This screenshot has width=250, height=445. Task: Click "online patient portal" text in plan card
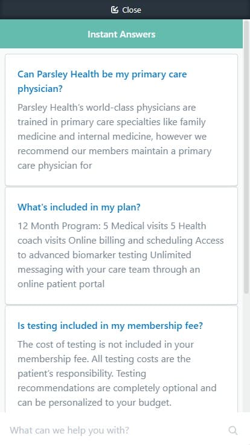[61, 284]
